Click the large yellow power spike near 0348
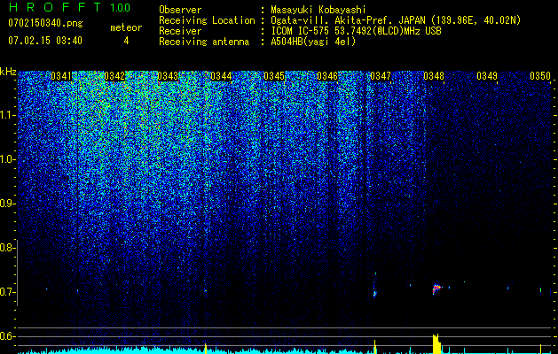The image size is (558, 354). pos(436,343)
